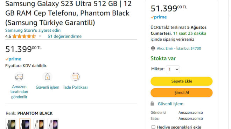Change delivery address Alıcı: Emir - İstanbul 34730

point(179,48)
